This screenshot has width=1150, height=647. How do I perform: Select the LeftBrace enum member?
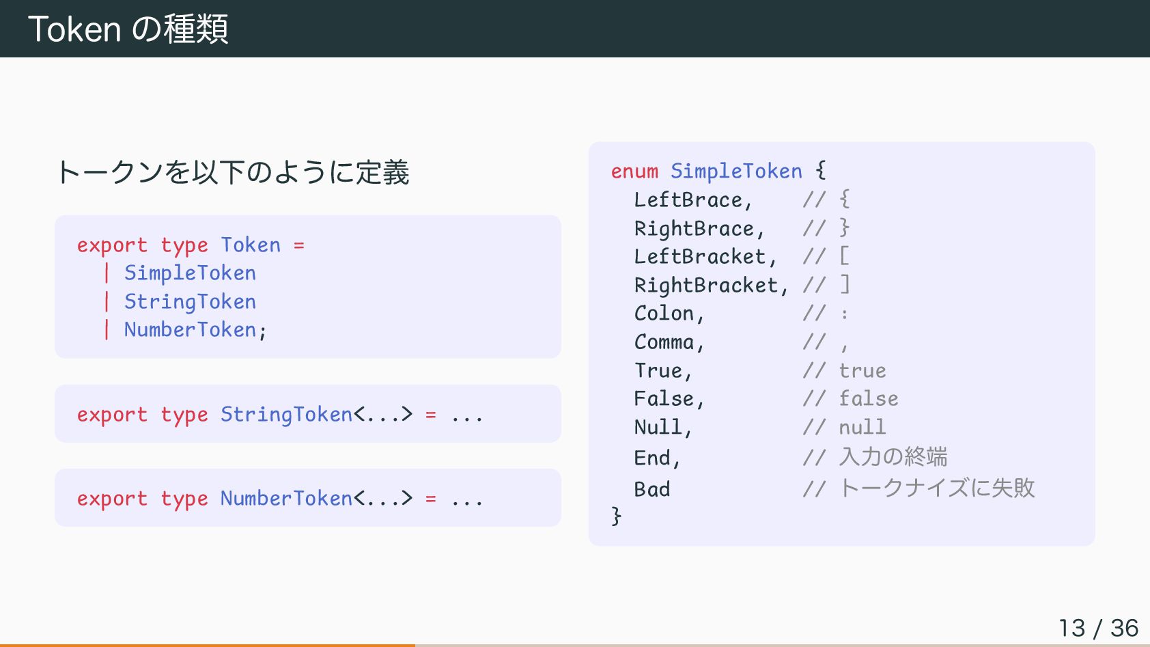[688, 199]
